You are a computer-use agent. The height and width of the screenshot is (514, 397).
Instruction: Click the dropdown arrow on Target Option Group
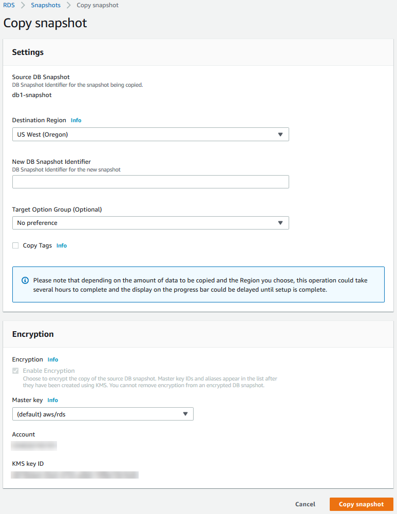pos(280,223)
